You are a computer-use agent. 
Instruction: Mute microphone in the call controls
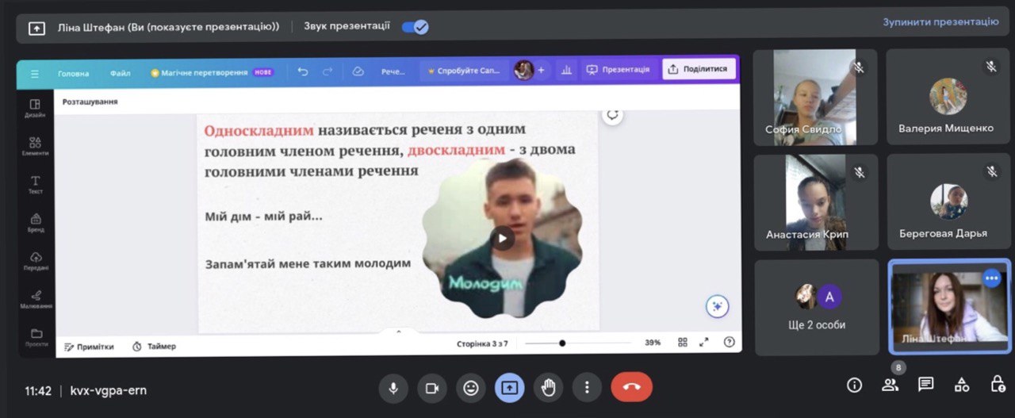point(393,387)
